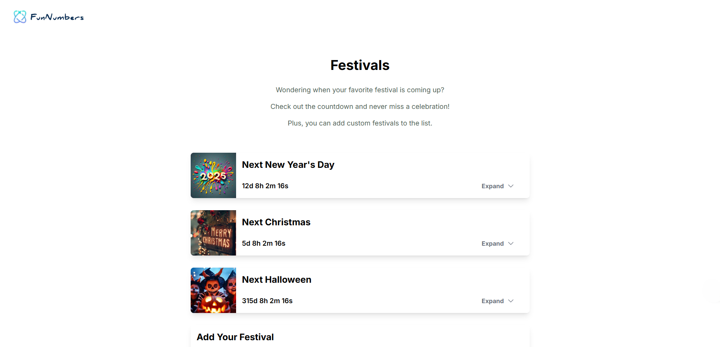Click the 315d 8h 2m 16s countdown
Screen dimensions: 720x347
[x=267, y=301]
